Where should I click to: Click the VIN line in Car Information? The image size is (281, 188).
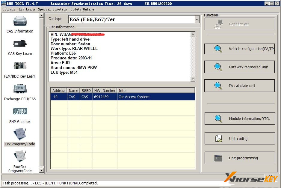pyautogui.click(x=78, y=34)
